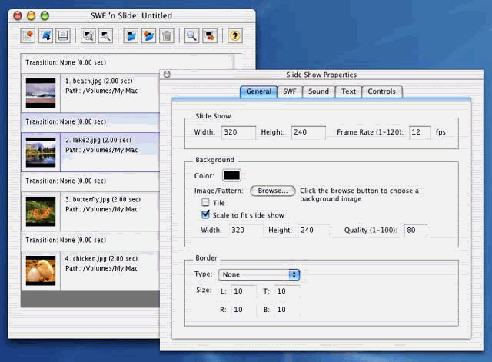Image resolution: width=492 pixels, height=362 pixels.
Task: Click the new slide show document icon
Action: pos(28,36)
